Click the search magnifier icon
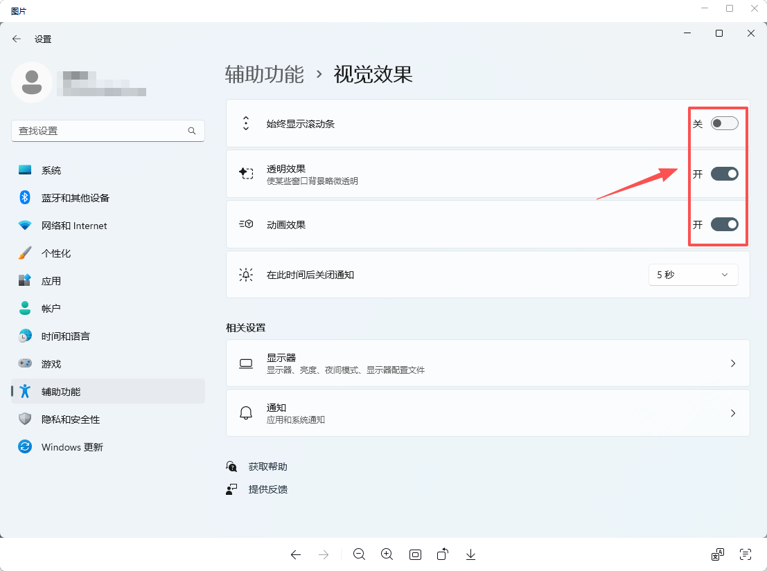The width and height of the screenshot is (767, 571). [x=192, y=131]
